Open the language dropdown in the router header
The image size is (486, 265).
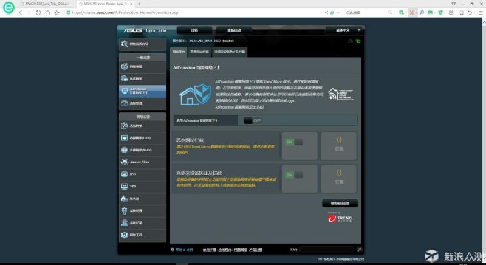344,30
